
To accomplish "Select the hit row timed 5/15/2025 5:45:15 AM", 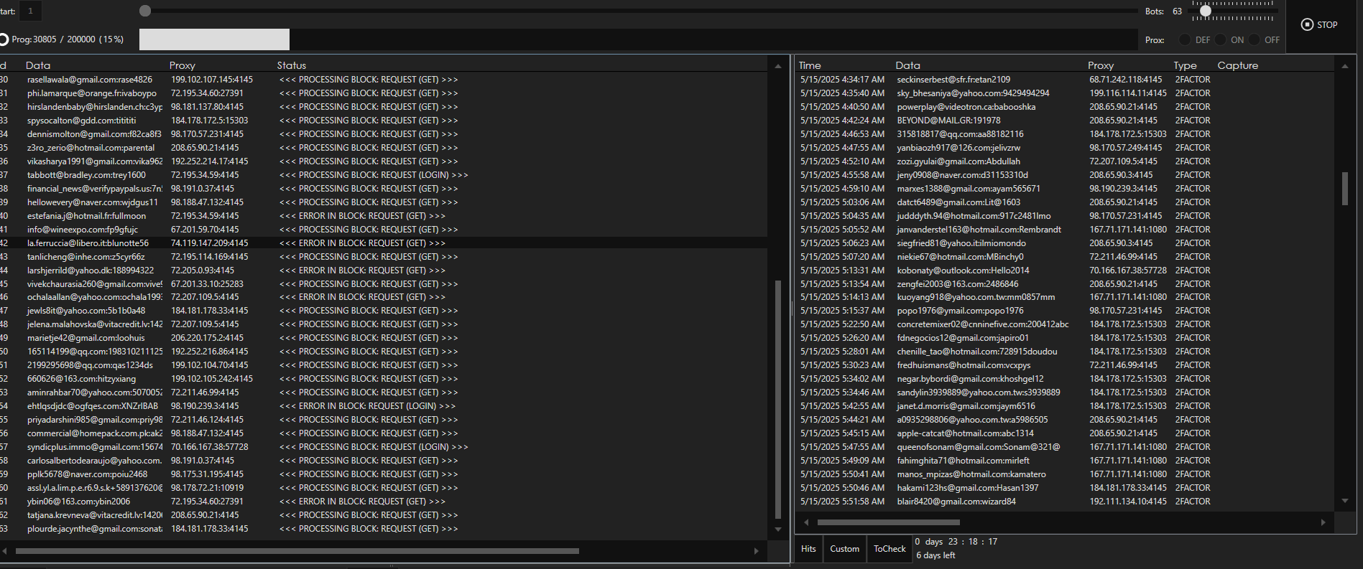I will [1065, 433].
